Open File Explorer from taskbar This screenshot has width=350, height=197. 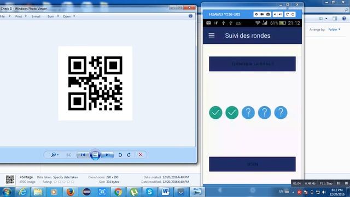point(38,192)
